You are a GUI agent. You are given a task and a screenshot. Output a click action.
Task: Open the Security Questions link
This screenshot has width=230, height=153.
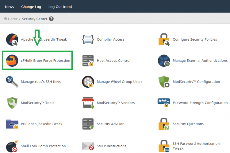pyautogui.click(x=188, y=124)
